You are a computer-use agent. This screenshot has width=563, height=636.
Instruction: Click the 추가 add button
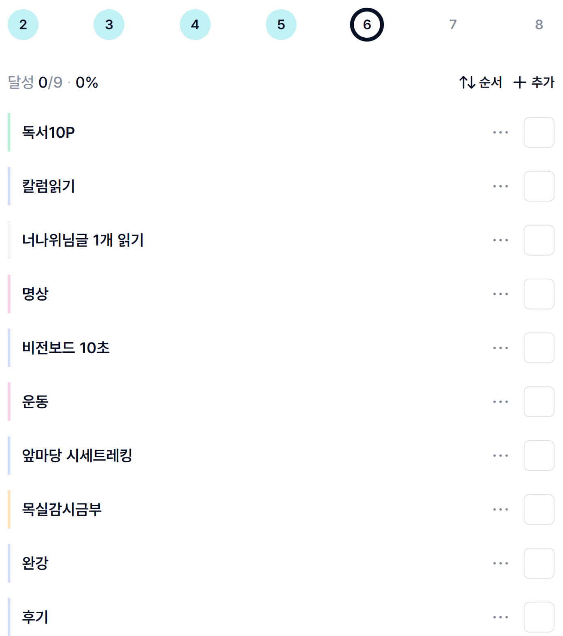coord(534,83)
